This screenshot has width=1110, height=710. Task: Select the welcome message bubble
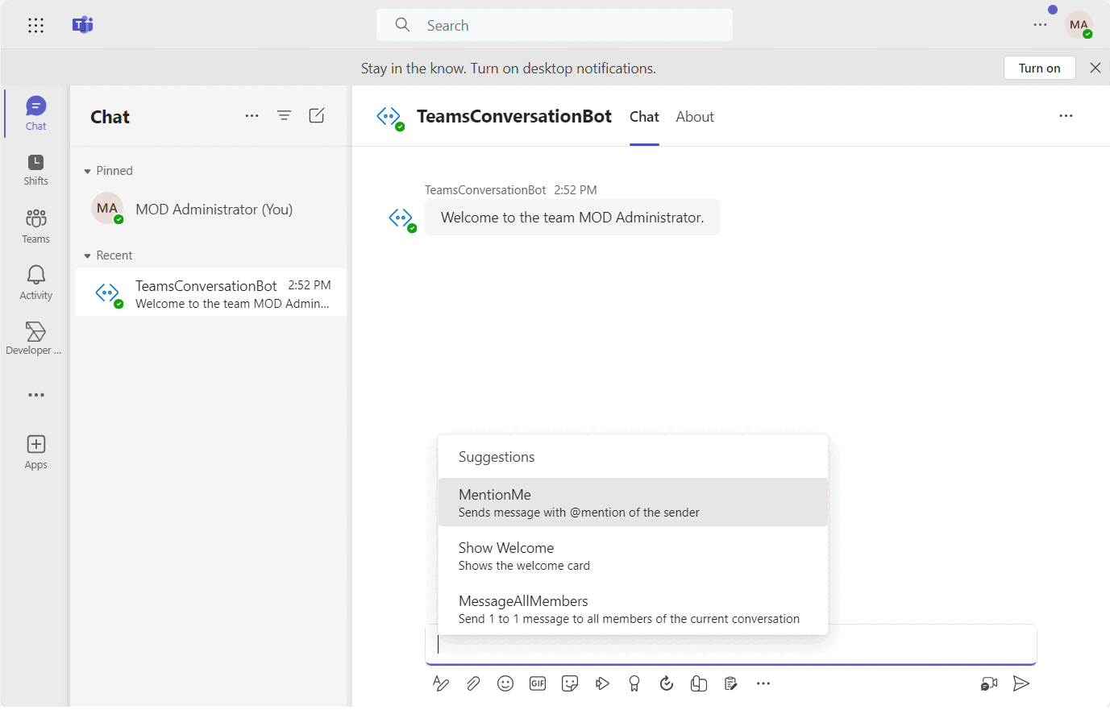[572, 218]
